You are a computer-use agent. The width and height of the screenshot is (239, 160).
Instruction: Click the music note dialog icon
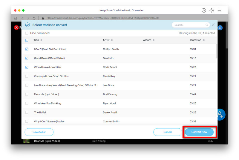(27, 25)
